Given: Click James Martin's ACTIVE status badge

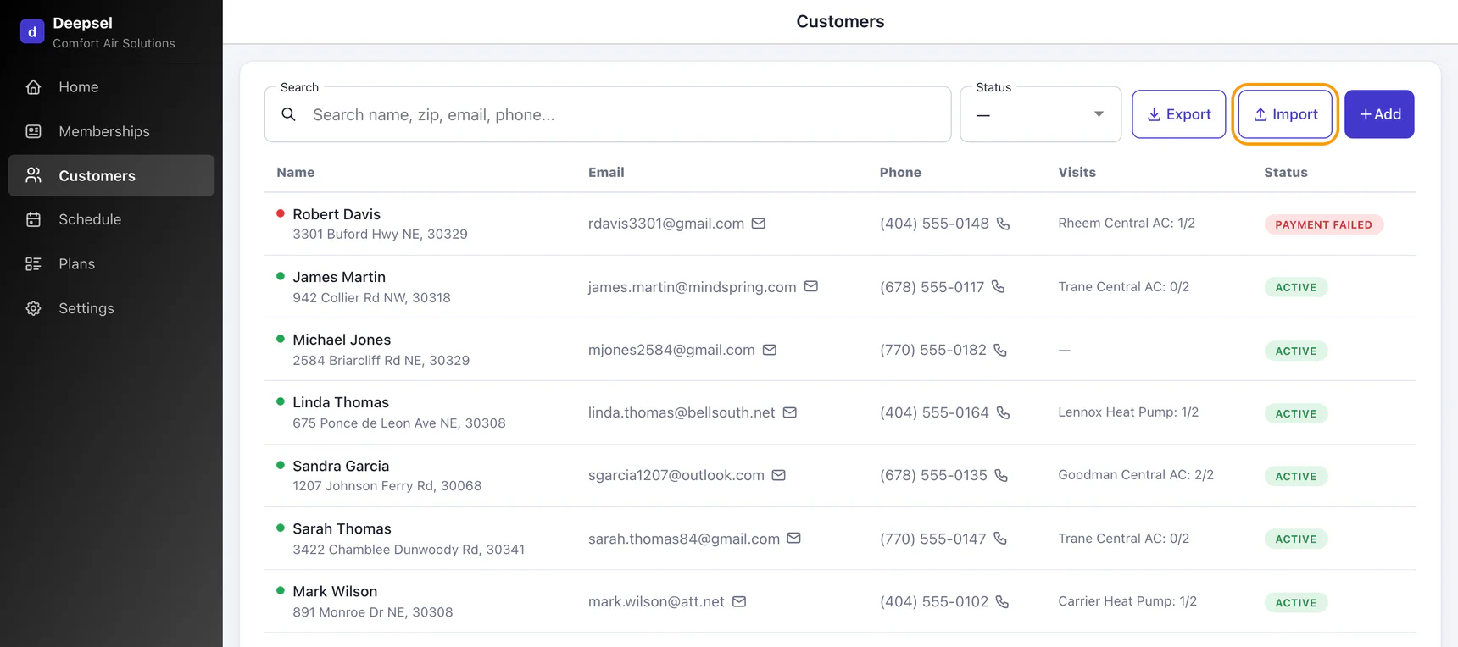Looking at the screenshot, I should point(1296,287).
